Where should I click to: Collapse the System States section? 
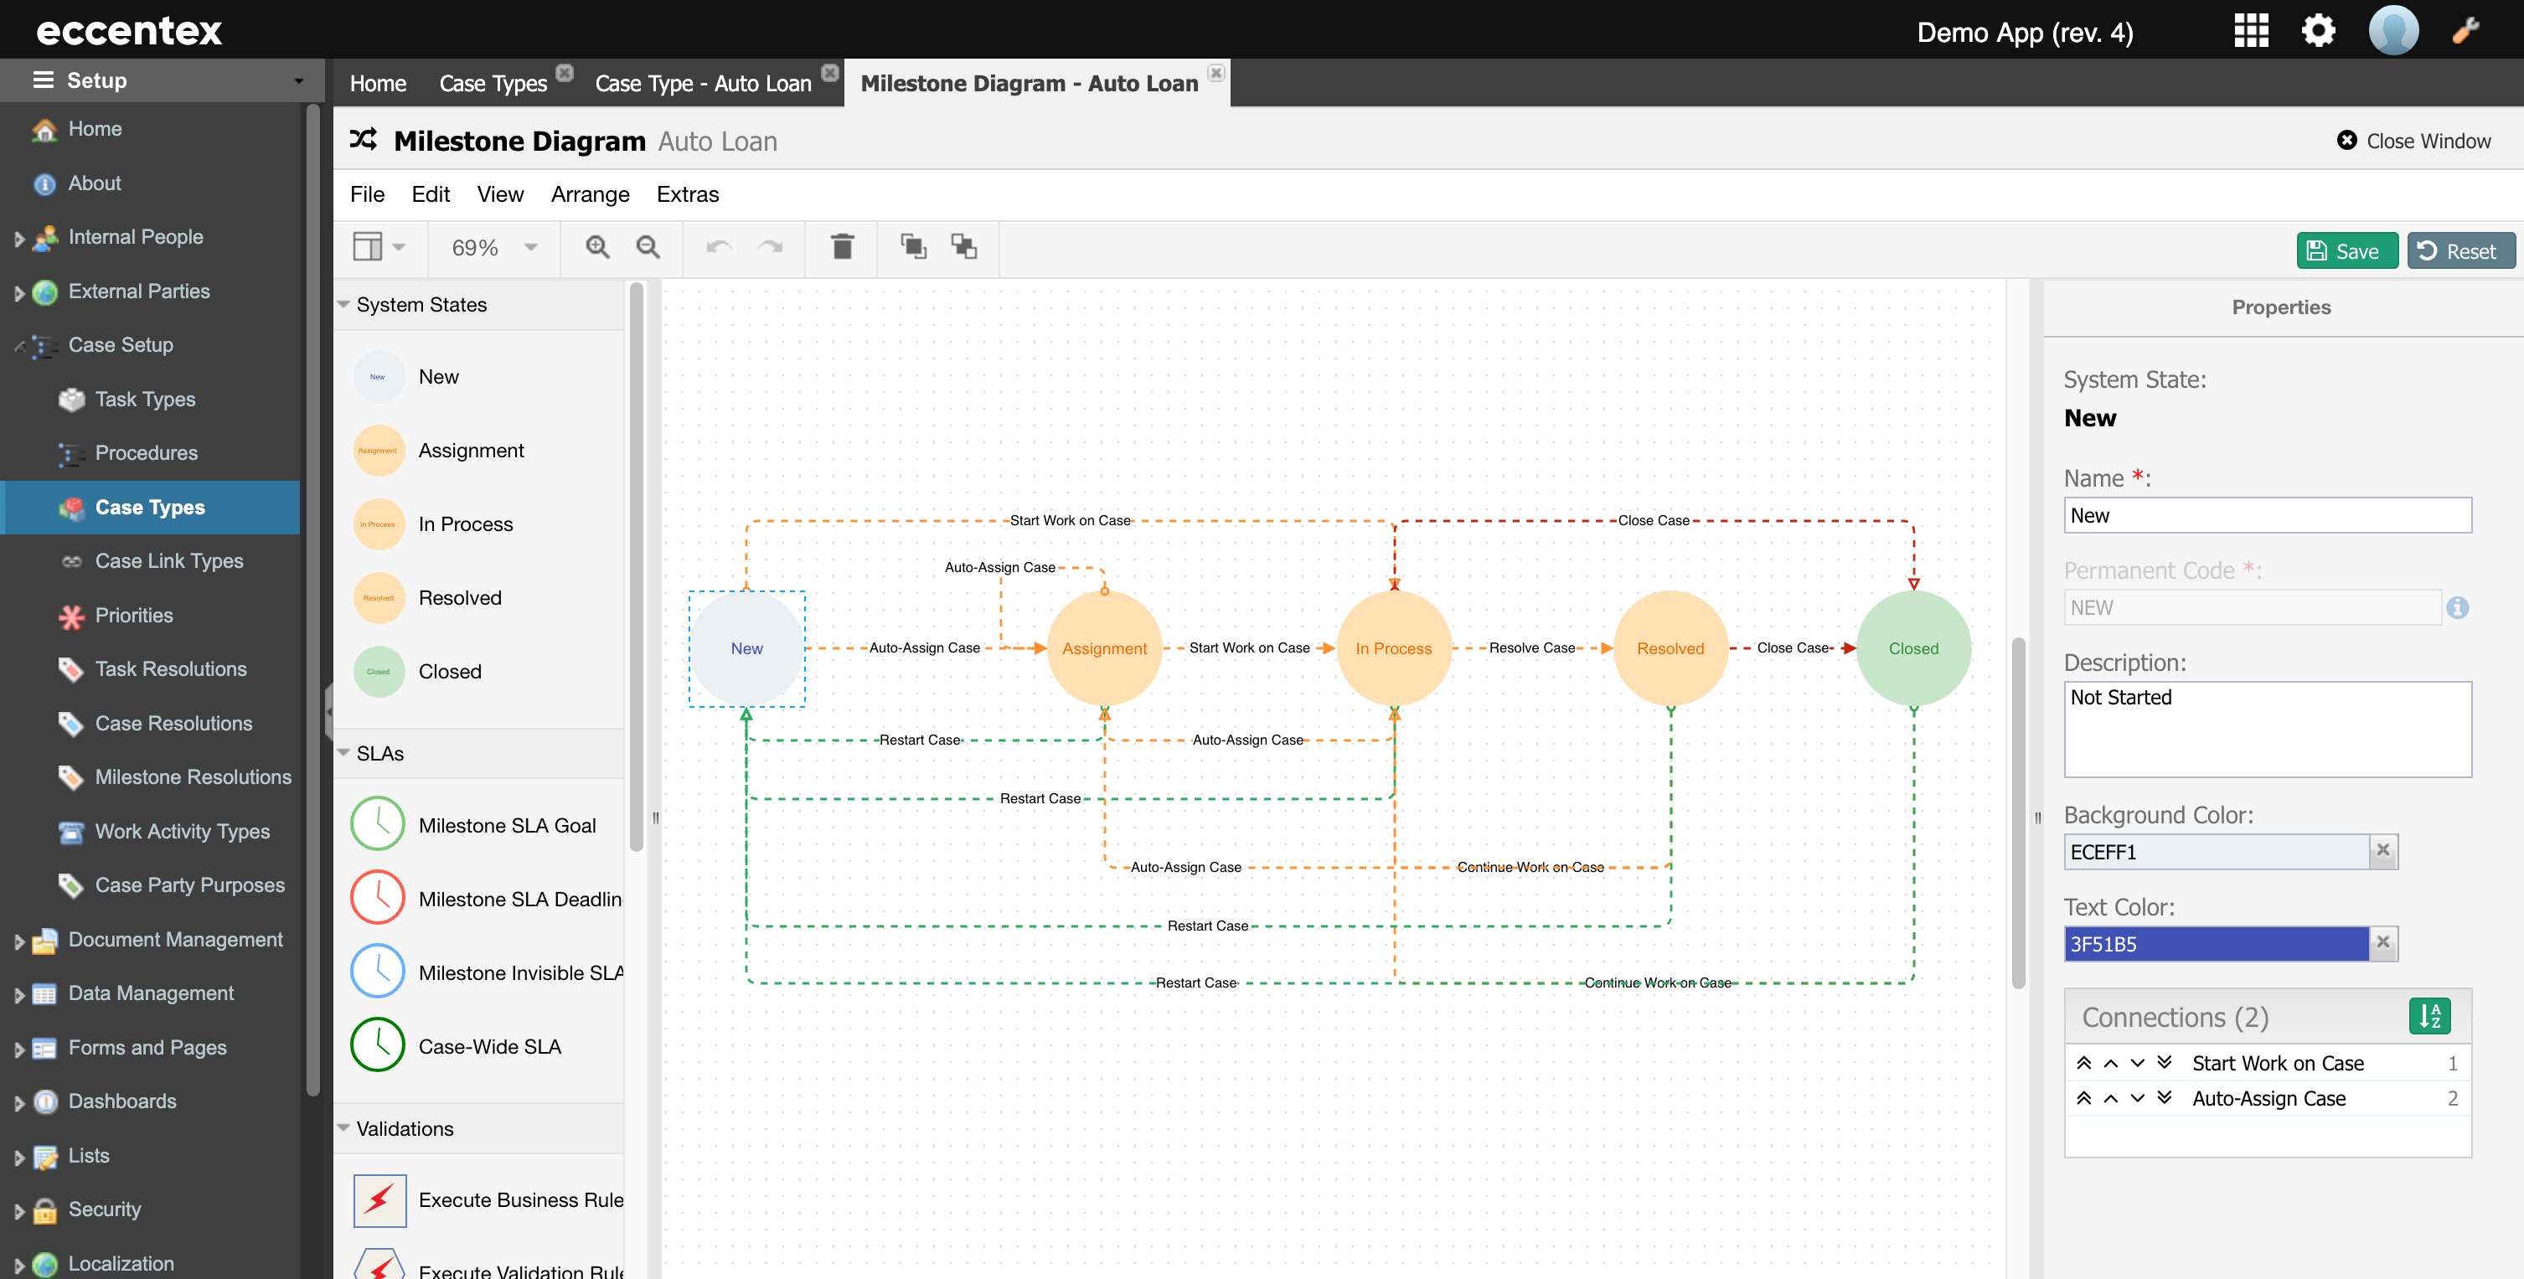(344, 305)
